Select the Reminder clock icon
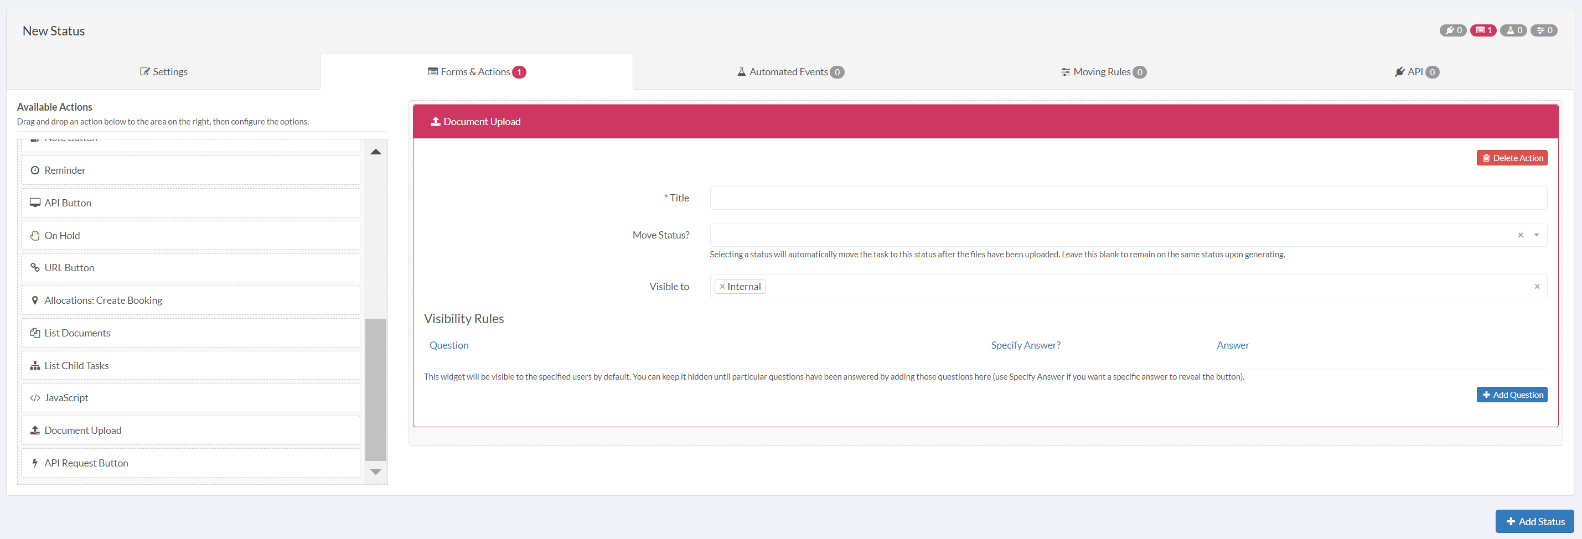Image resolution: width=1582 pixels, height=539 pixels. click(x=35, y=170)
